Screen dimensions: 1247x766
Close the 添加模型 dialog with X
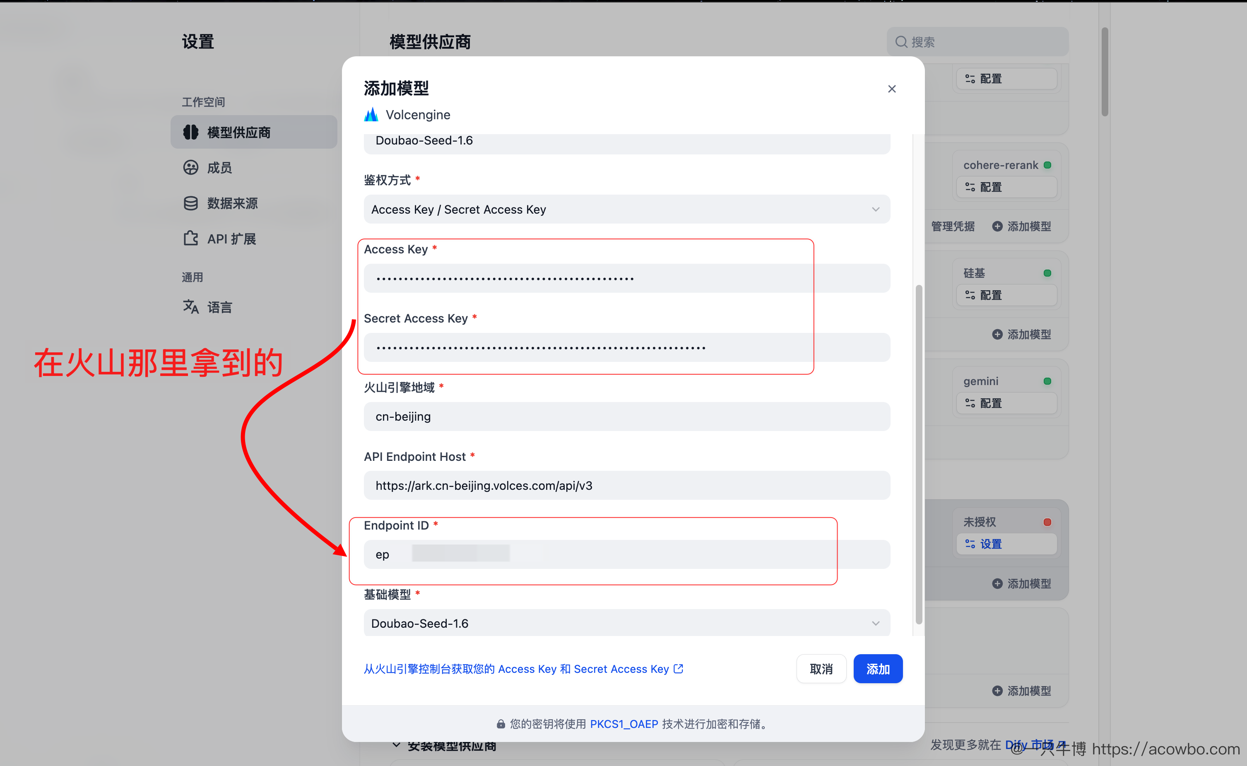coord(891,89)
